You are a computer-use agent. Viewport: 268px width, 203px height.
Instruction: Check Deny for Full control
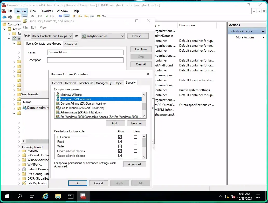[x=135, y=137]
